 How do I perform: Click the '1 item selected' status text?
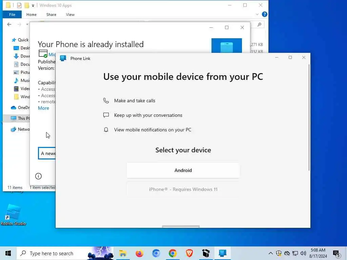click(x=42, y=188)
